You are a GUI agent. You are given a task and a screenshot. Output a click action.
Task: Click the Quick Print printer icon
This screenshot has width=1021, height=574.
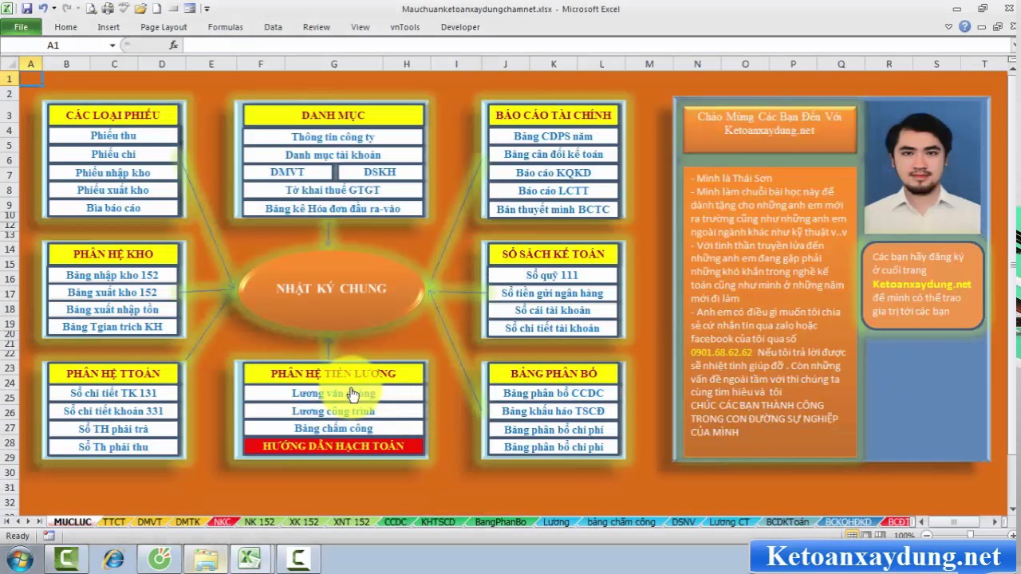[108, 9]
